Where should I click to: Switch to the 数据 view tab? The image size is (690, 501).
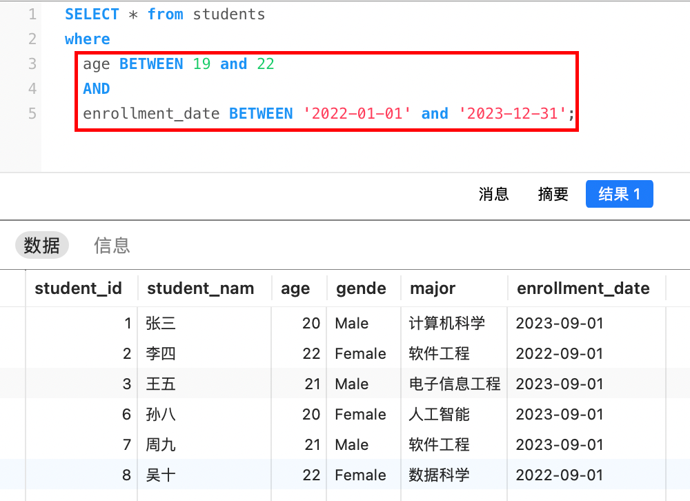[42, 245]
